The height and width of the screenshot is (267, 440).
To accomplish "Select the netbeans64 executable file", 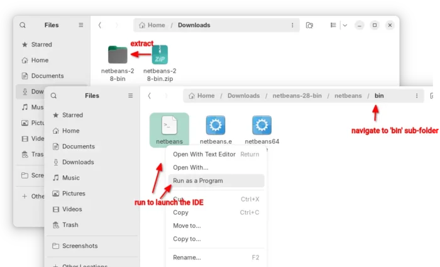I will tap(261, 126).
